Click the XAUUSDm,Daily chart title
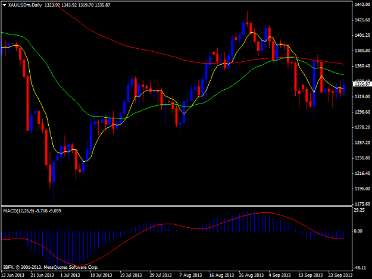The image size is (372, 279). [25, 5]
